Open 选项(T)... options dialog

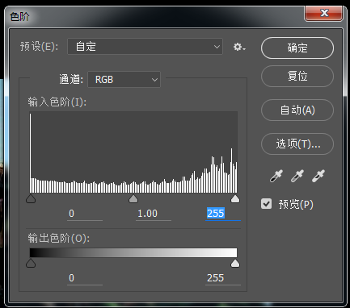tap(297, 144)
